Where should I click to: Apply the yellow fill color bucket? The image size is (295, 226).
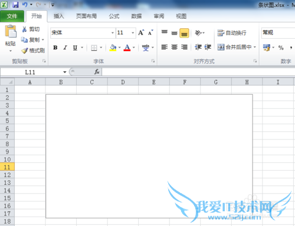113,48
